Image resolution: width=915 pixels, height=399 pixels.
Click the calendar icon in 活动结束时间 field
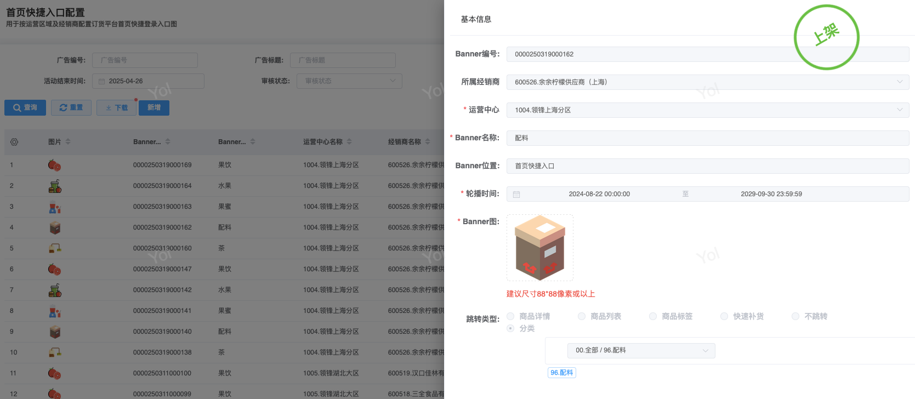pos(101,81)
